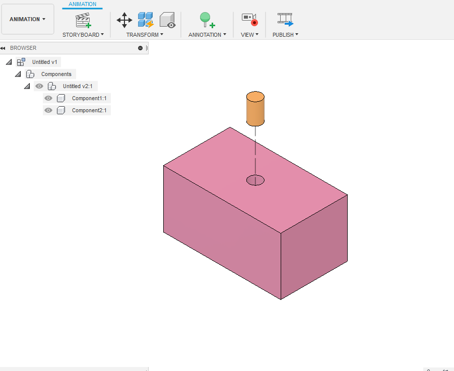The width and height of the screenshot is (454, 371).
Task: Click the Auto Explode blue cubes icon
Action: (146, 20)
